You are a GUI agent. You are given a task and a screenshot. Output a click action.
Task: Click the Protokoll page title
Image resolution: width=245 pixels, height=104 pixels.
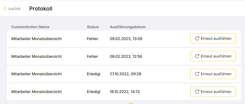(41, 9)
